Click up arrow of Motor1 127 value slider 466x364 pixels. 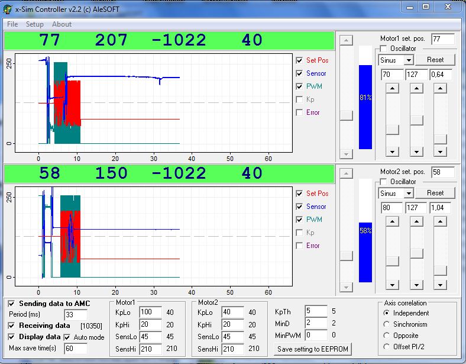tap(416, 88)
